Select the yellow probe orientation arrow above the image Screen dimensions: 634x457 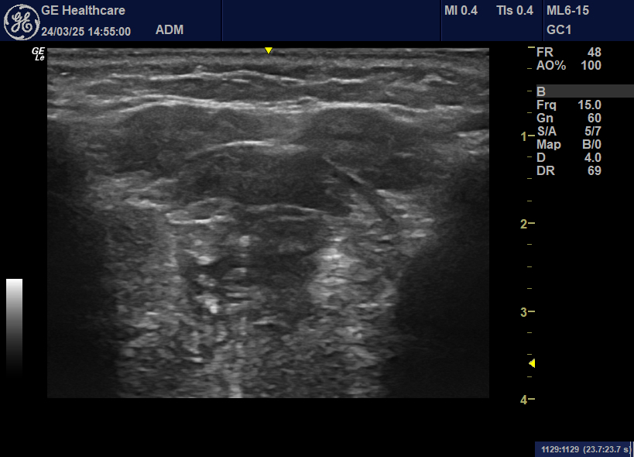[269, 49]
